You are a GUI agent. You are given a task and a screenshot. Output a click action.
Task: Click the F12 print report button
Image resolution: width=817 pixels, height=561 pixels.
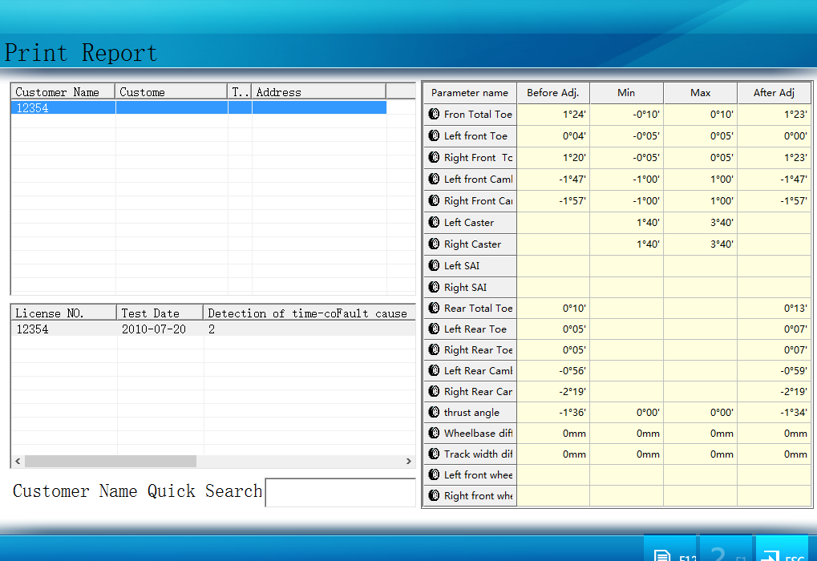669,551
